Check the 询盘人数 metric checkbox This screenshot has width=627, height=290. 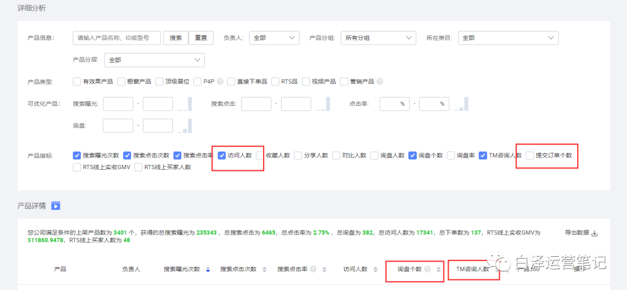pyautogui.click(x=374, y=155)
